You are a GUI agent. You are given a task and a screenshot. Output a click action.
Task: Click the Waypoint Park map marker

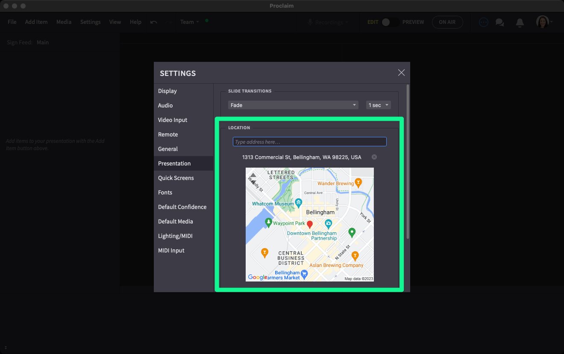point(268,222)
